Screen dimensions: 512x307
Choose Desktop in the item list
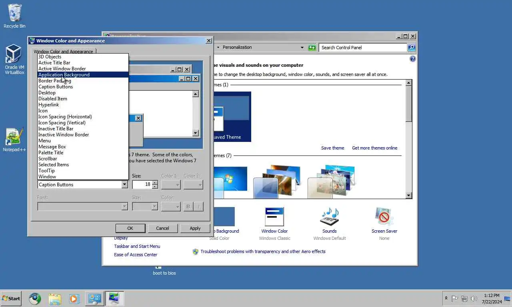click(x=83, y=93)
